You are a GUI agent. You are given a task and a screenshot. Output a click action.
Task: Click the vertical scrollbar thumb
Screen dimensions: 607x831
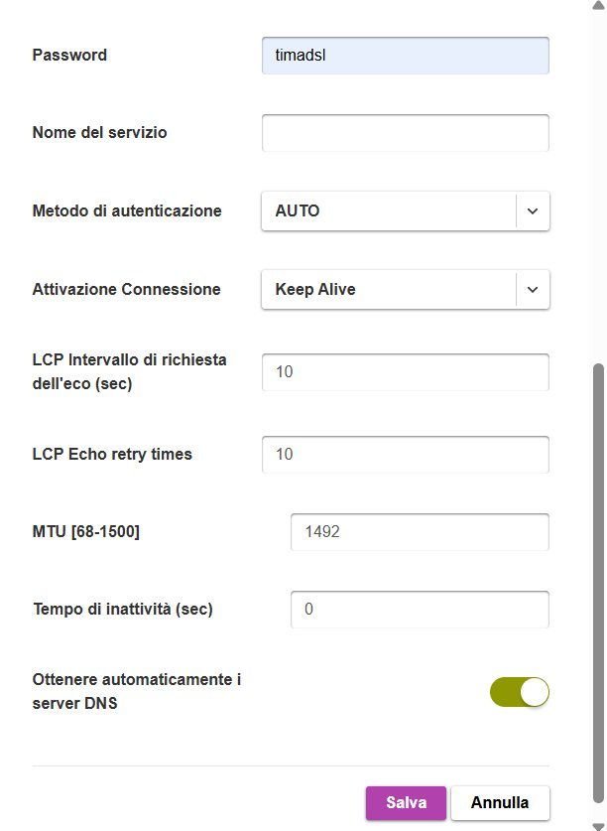tap(596, 586)
